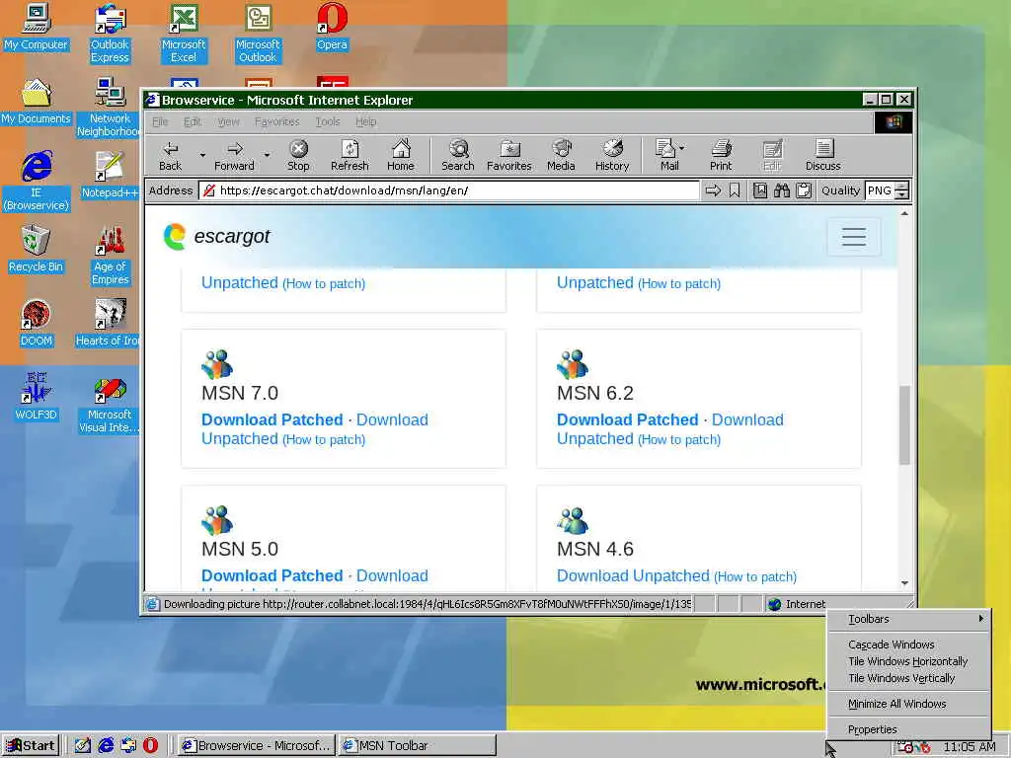The width and height of the screenshot is (1011, 758).
Task: Select the Opera desktop icon
Action: pyautogui.click(x=332, y=27)
